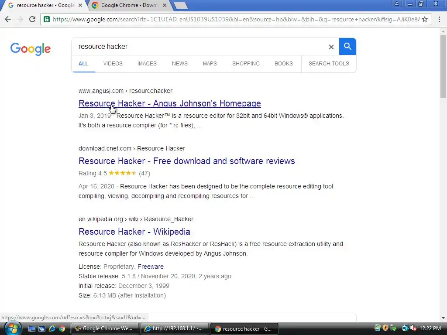Open Resource Hacker Angus Johnson's Homepage link
447x335 pixels.
(170, 103)
